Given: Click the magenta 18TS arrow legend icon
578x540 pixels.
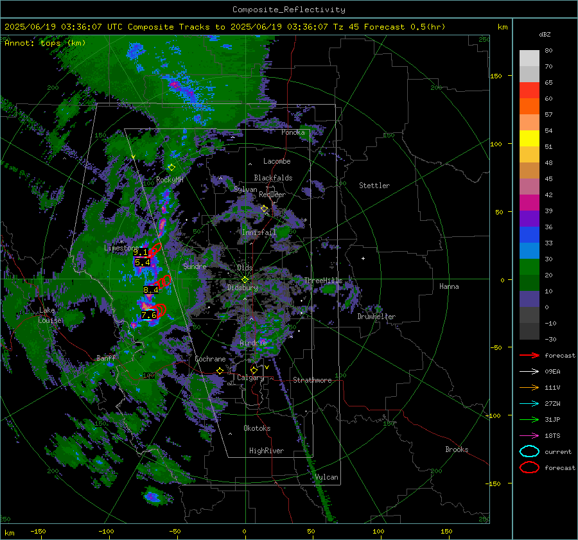Looking at the screenshot, I should tap(529, 436).
